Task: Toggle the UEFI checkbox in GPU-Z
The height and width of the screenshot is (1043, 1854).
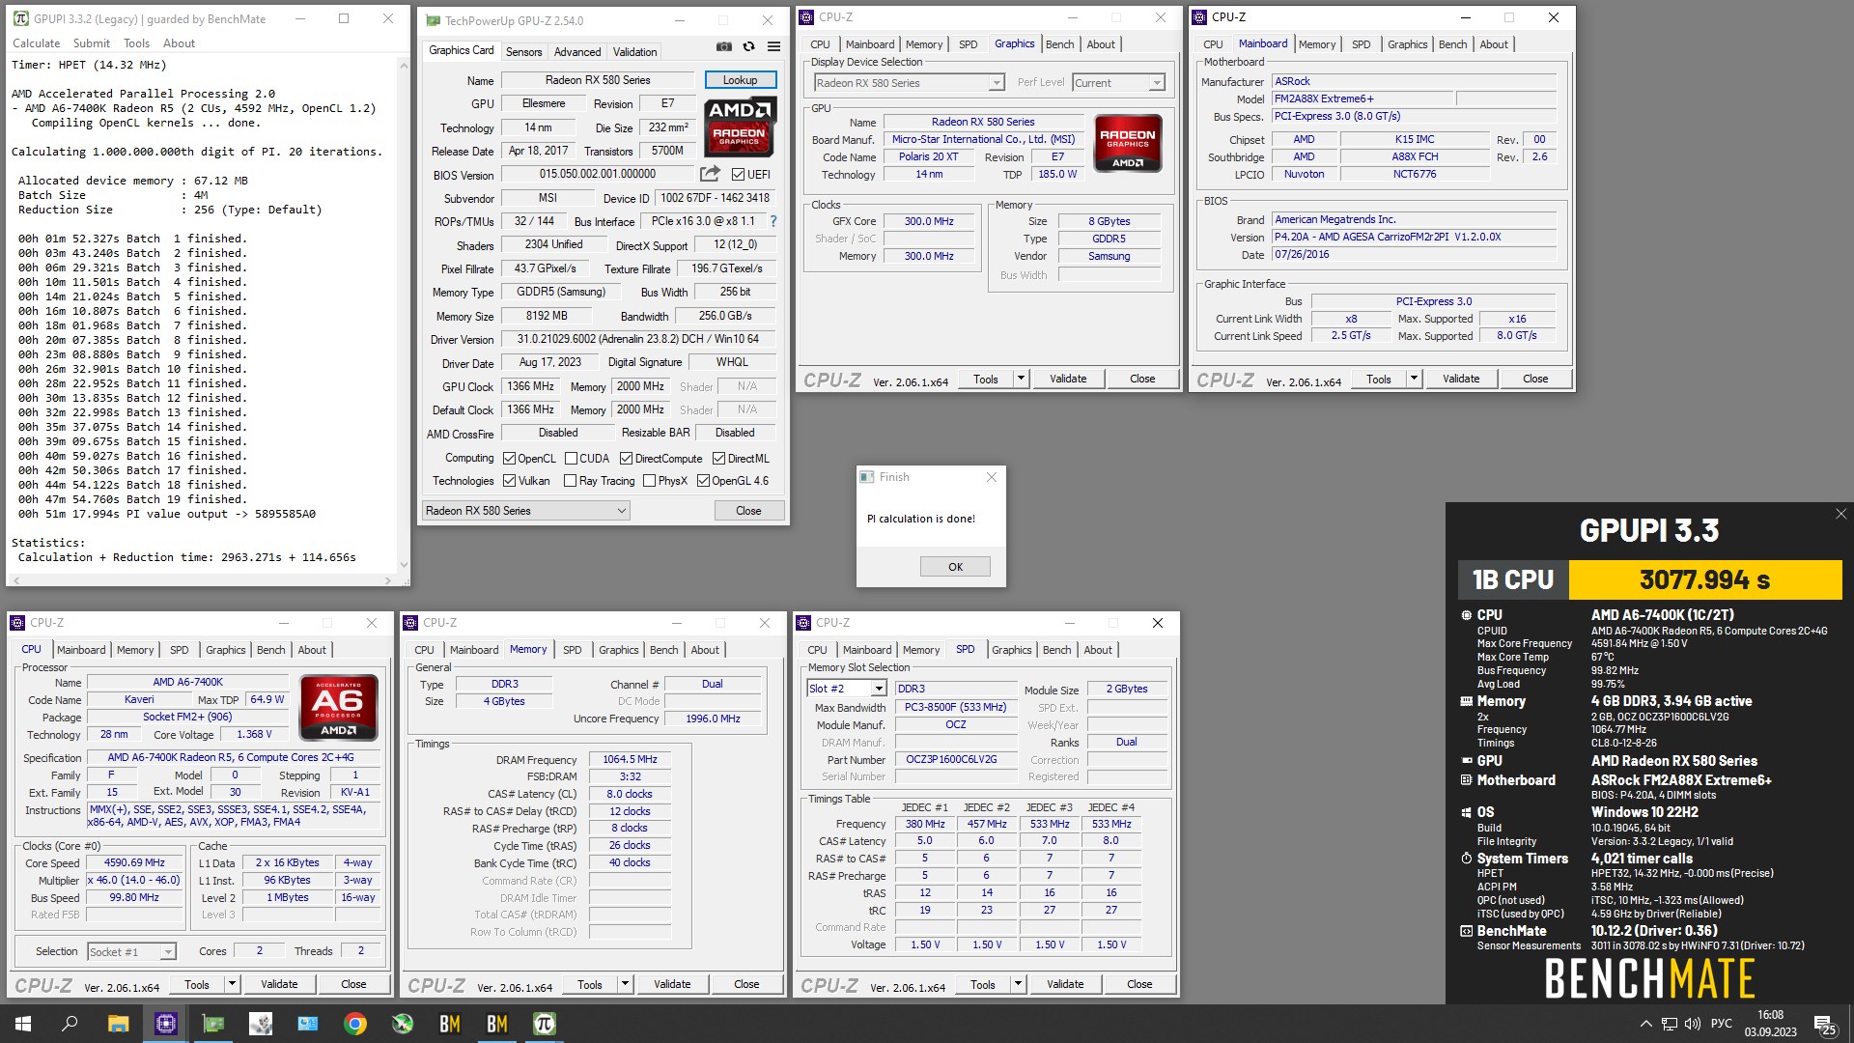Action: [x=738, y=175]
